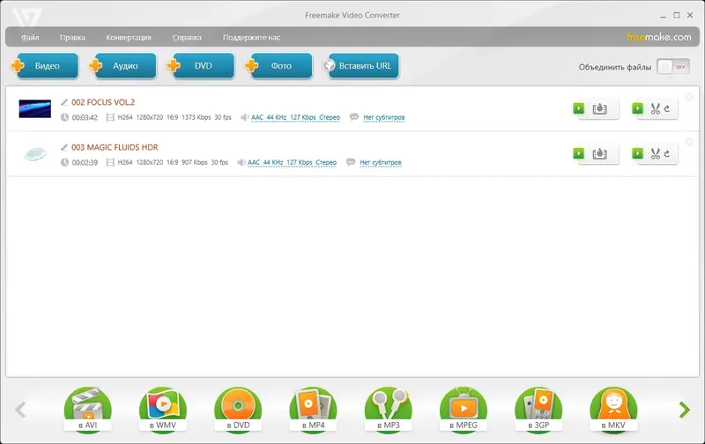Open subtitles dropdown for 003 MAGIC FLUIDS HDR
Image resolution: width=705 pixels, height=444 pixels.
click(x=381, y=162)
